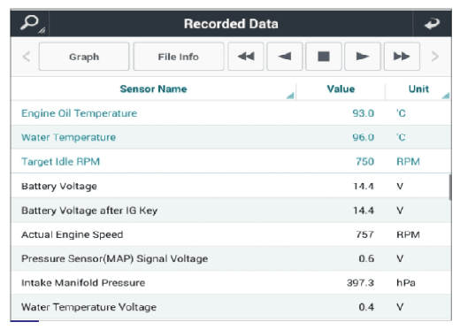Viewport: 460px width, 330px height.
Task: Click the vertical scrollbar thumb
Action: pyautogui.click(x=450, y=187)
